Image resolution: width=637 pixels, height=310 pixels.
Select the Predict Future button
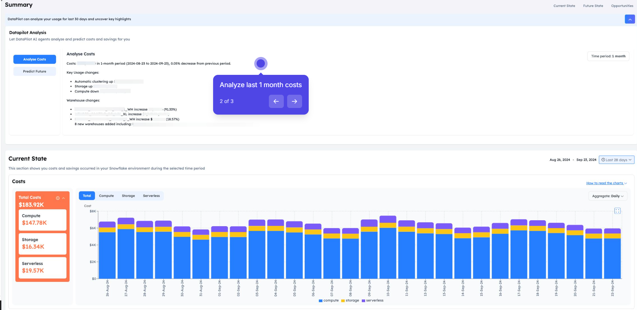pos(35,71)
